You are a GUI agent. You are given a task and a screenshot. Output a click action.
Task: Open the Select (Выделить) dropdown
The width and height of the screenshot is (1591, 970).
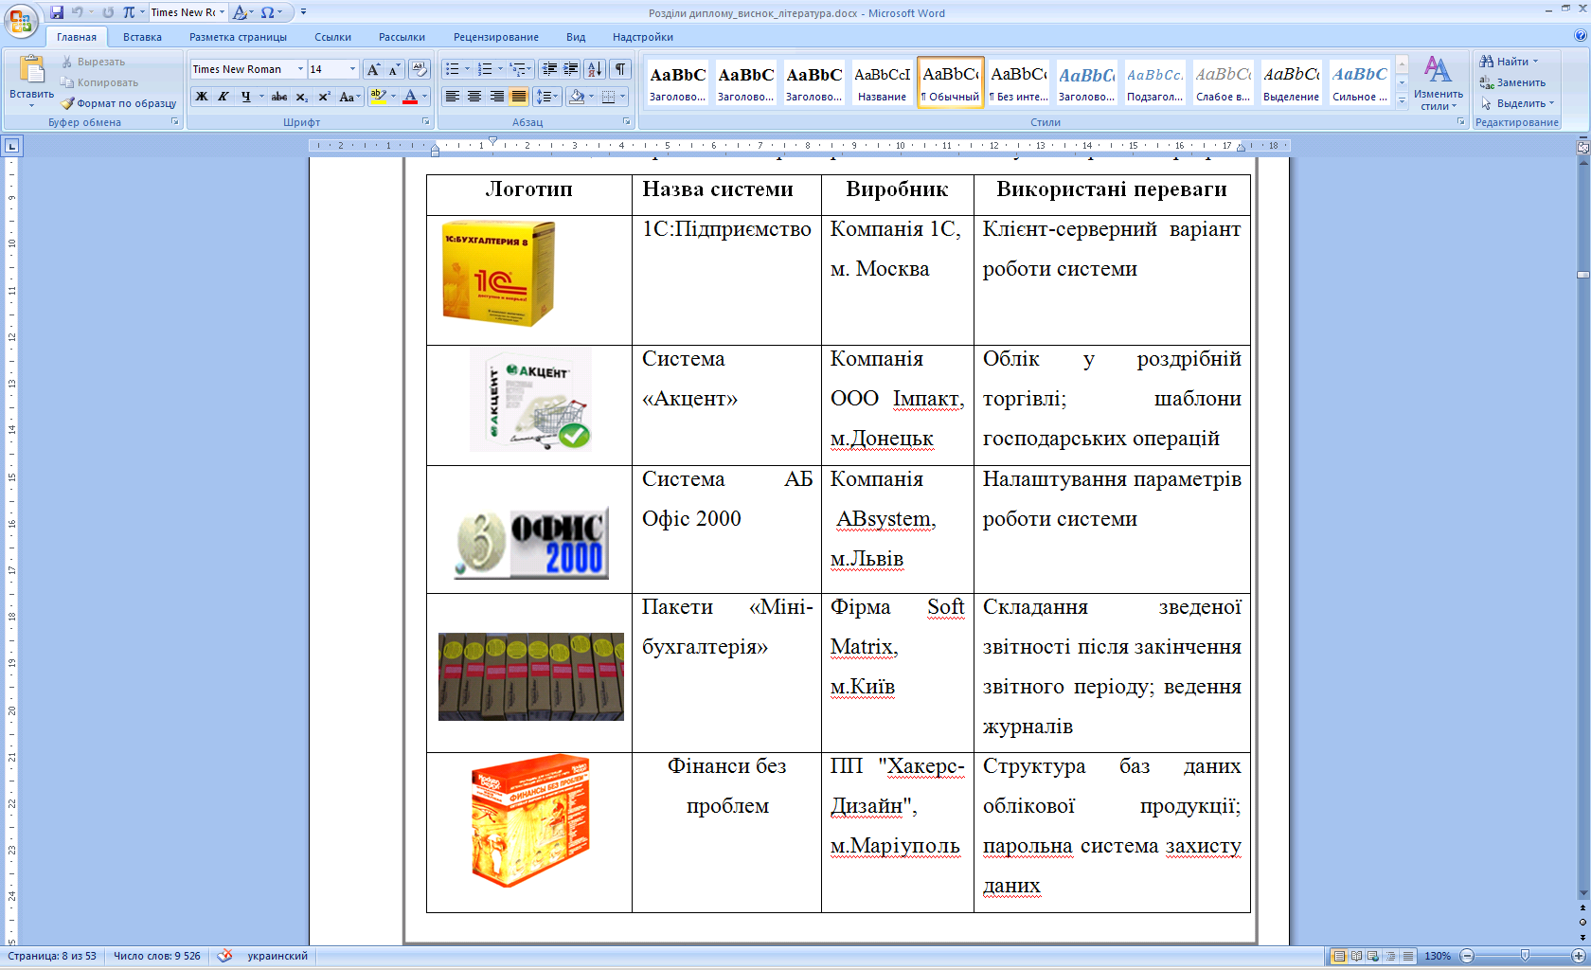tap(1517, 103)
